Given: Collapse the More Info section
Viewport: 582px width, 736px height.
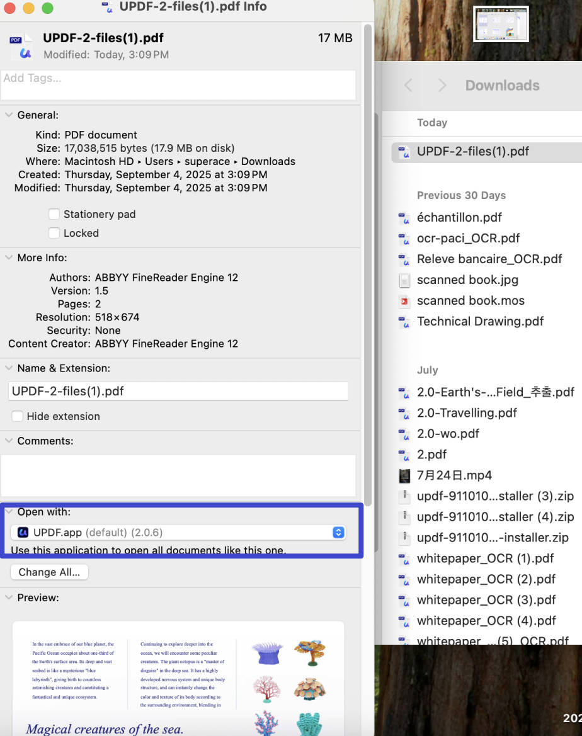Looking at the screenshot, I should 8,258.
